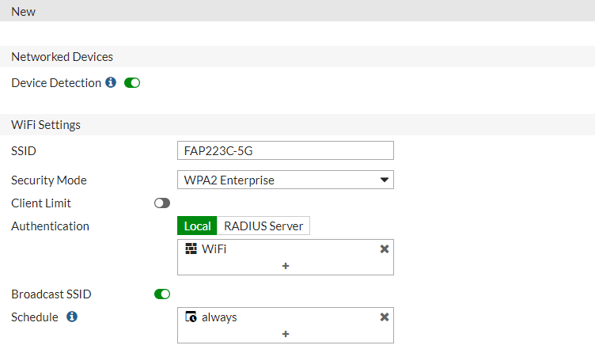Click the always schedule entry
This screenshot has width=595, height=349.
point(219,317)
